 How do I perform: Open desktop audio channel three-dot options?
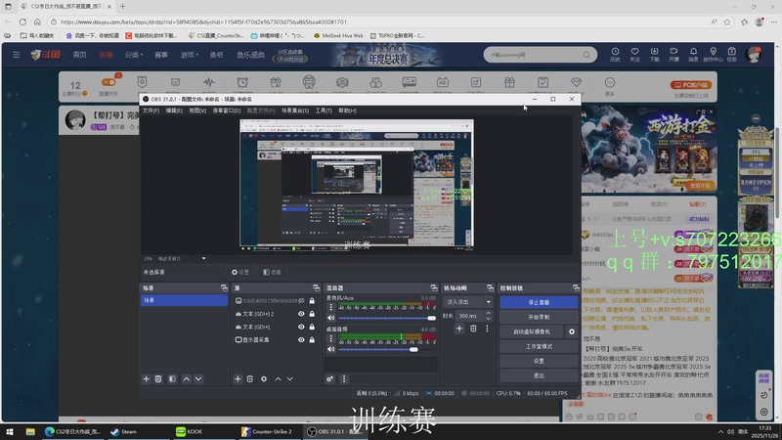pos(330,338)
